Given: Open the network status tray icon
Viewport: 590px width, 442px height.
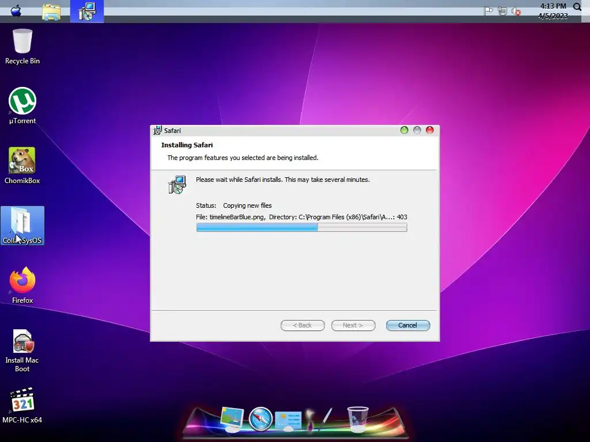Looking at the screenshot, I should (x=502, y=11).
